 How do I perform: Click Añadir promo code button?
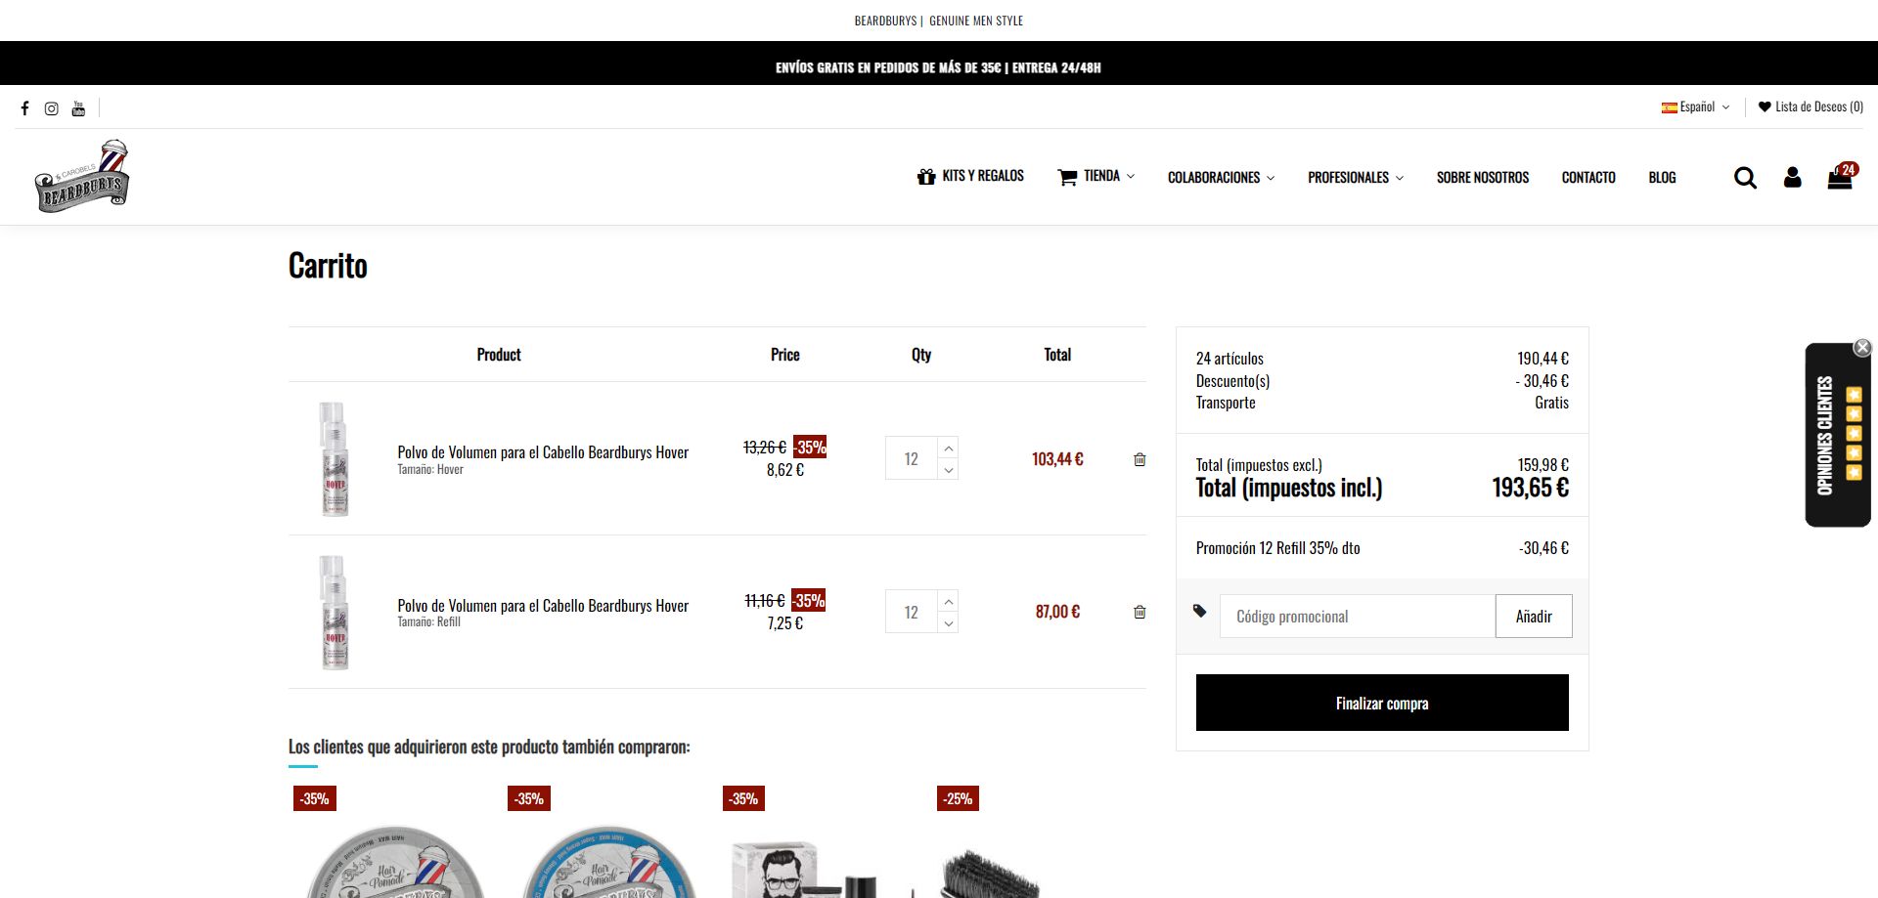click(1533, 617)
